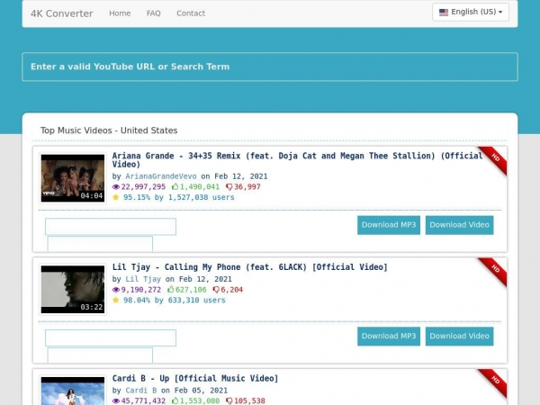Click the HD ribbon on Ariana Grande video
The width and height of the screenshot is (540, 405).
(494, 159)
